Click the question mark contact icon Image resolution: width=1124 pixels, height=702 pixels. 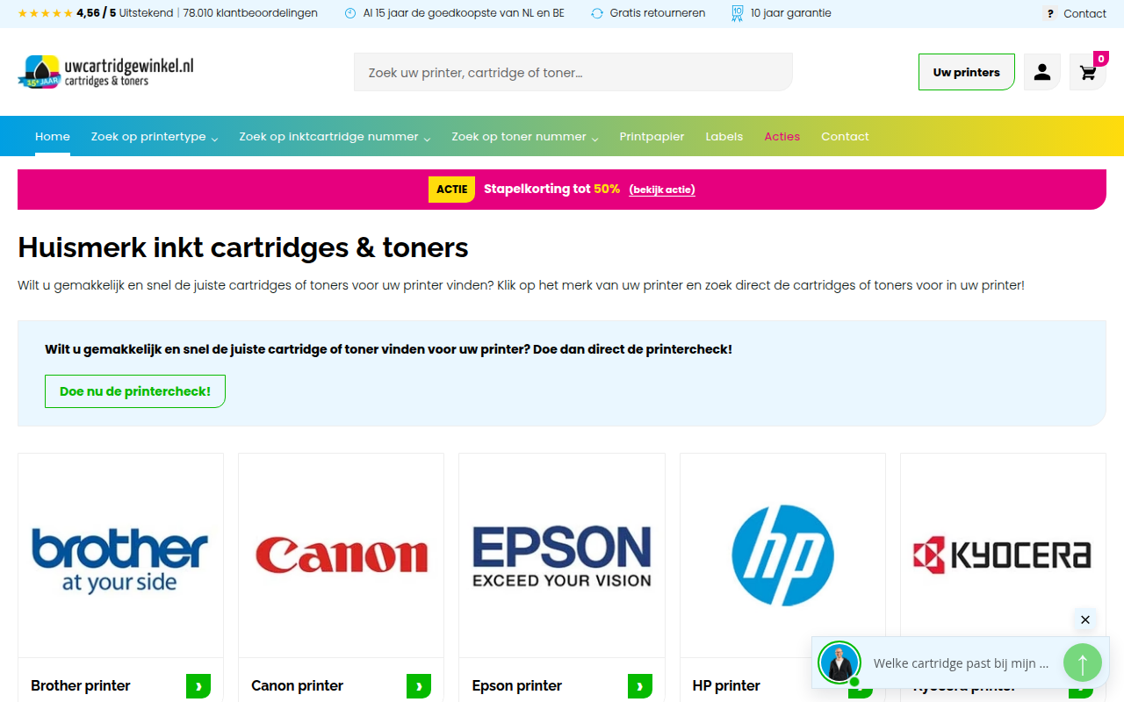(1050, 13)
